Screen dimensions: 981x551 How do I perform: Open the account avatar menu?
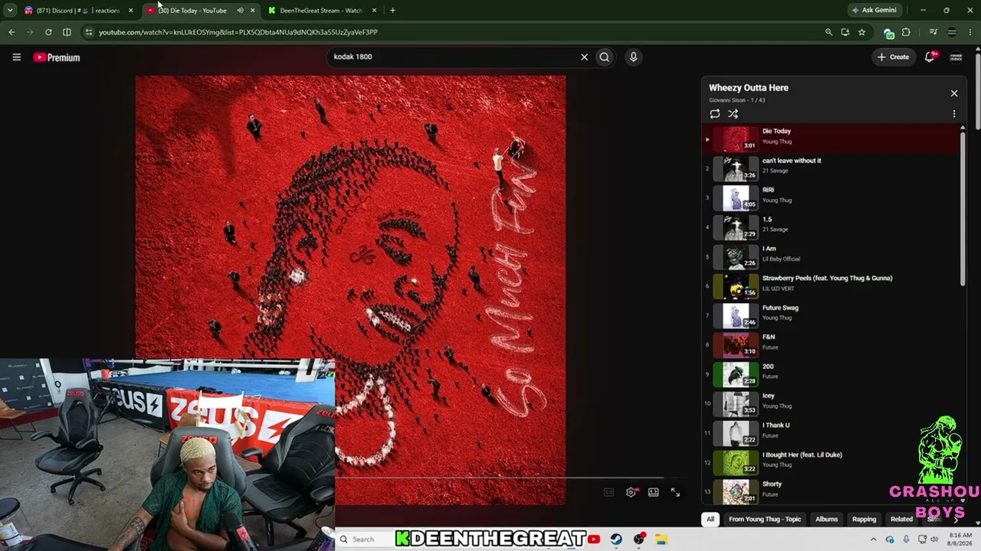click(x=956, y=57)
